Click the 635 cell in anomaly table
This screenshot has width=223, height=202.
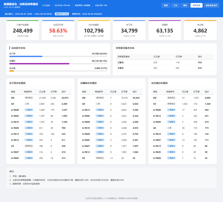point(155,62)
